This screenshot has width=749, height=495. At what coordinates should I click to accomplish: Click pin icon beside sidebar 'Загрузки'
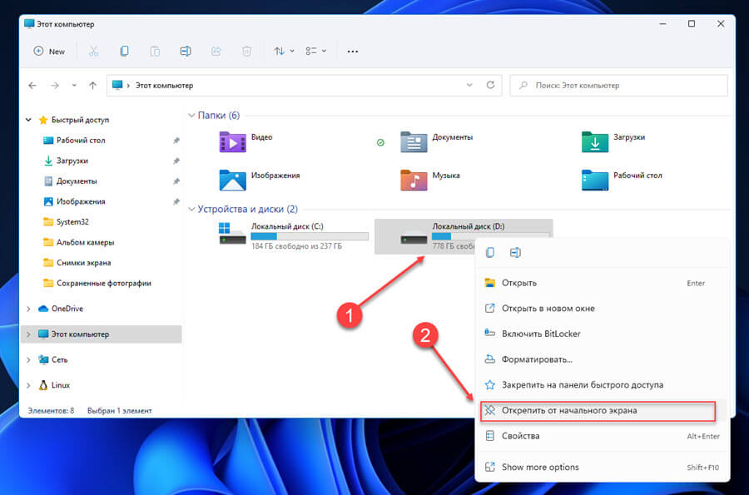click(176, 161)
